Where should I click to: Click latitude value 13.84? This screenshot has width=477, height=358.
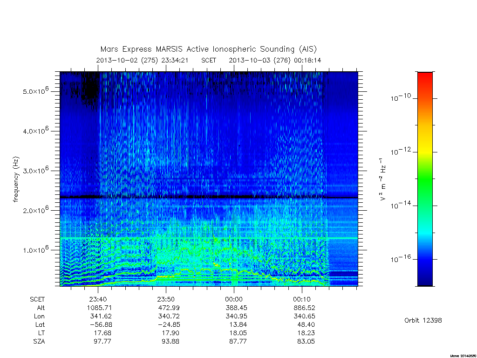pyautogui.click(x=239, y=324)
